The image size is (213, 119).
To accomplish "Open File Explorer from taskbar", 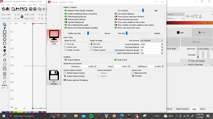I will coord(76,116).
